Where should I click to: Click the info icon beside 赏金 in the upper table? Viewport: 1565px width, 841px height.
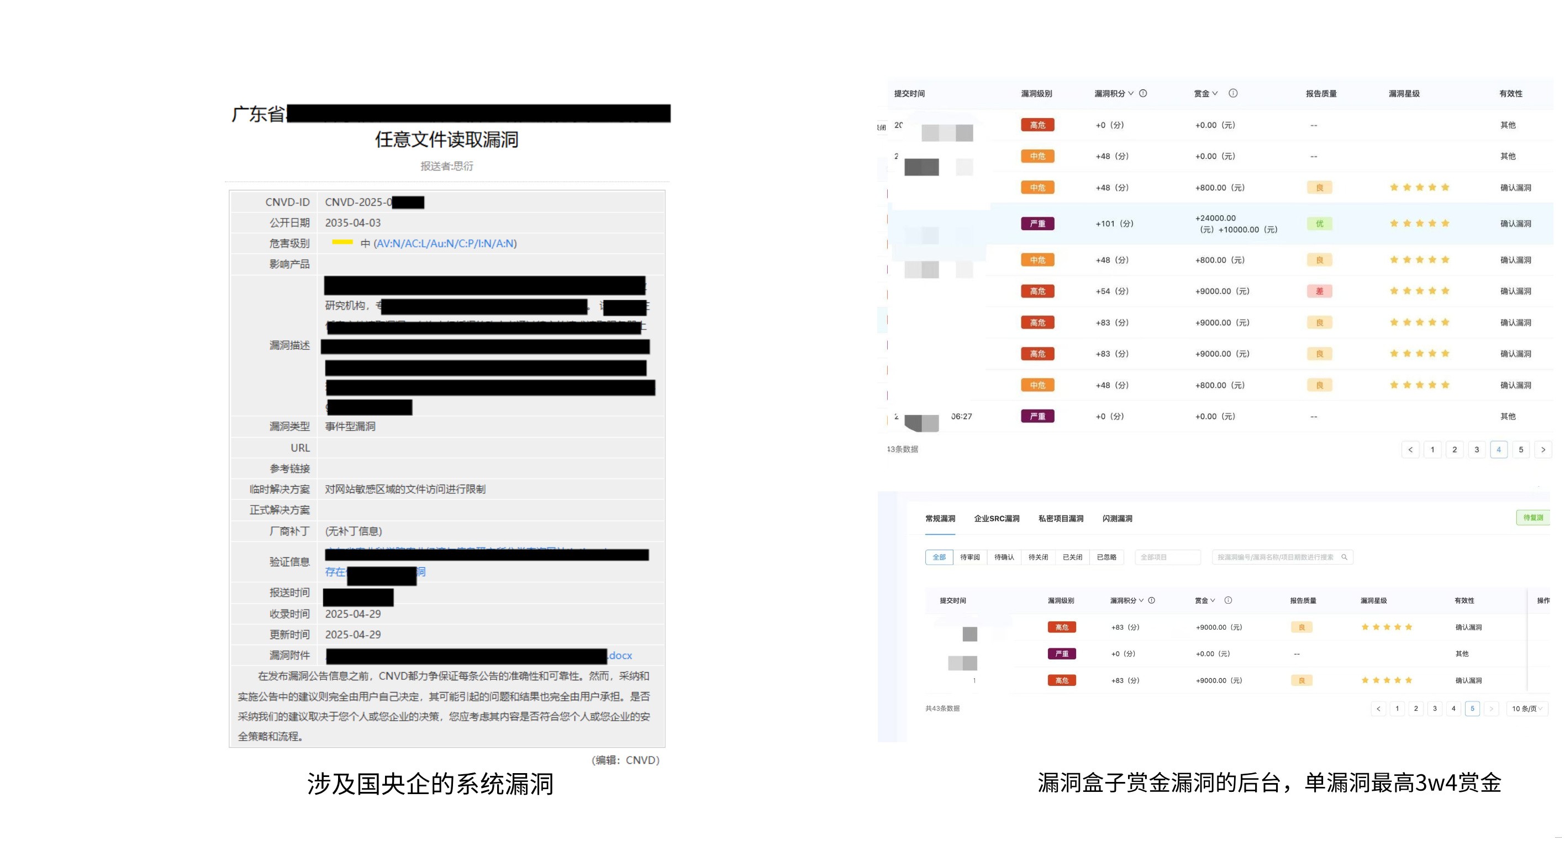pyautogui.click(x=1232, y=93)
